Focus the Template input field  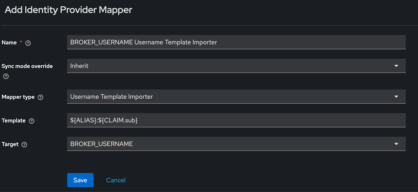[236, 120]
